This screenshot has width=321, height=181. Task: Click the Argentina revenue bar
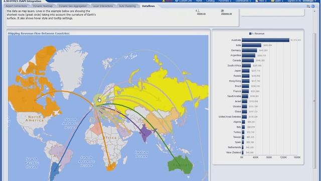[x=249, y=56]
